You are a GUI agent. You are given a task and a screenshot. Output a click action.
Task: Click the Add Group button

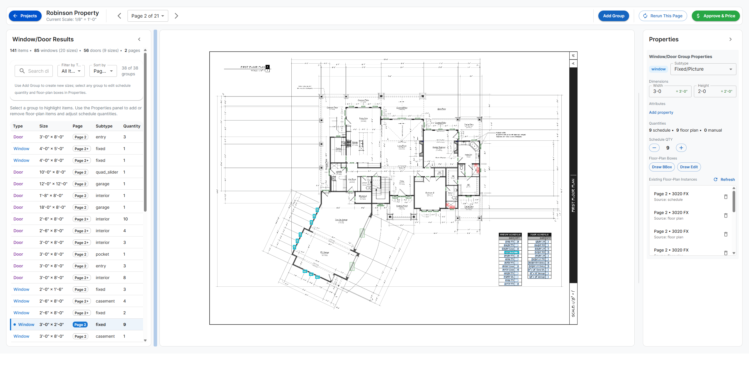(614, 16)
